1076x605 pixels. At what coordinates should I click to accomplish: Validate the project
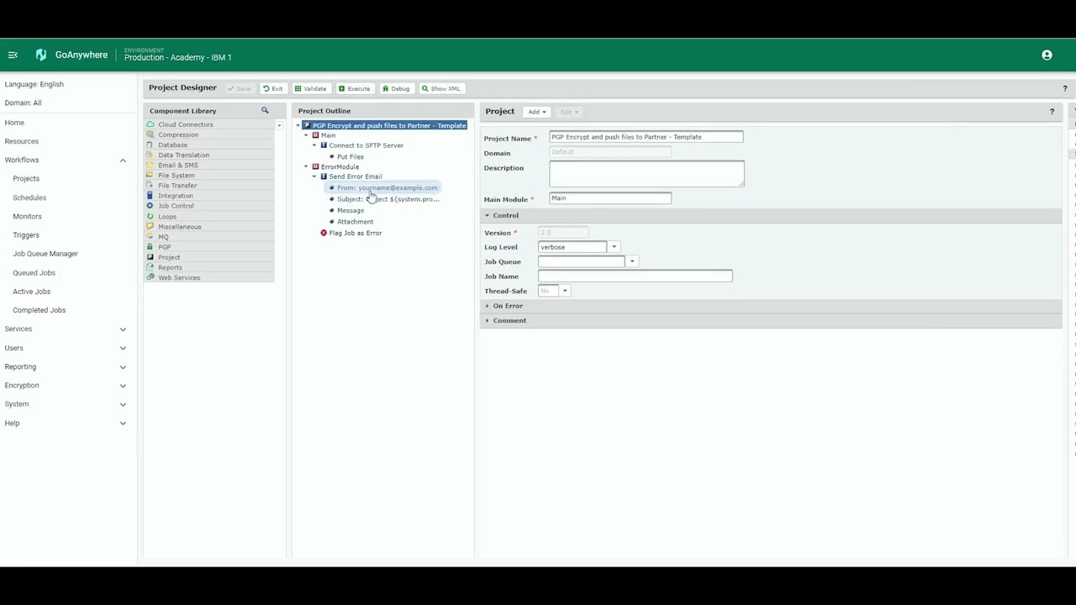pyautogui.click(x=310, y=88)
